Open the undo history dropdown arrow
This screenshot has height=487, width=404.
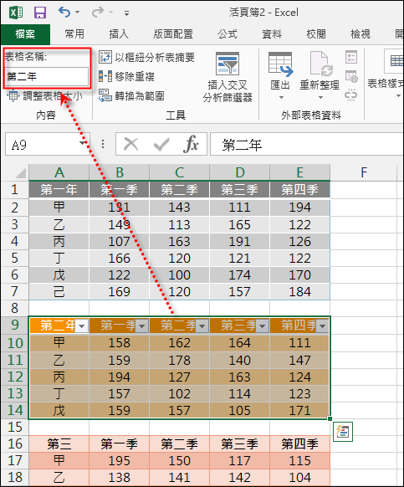77,13
